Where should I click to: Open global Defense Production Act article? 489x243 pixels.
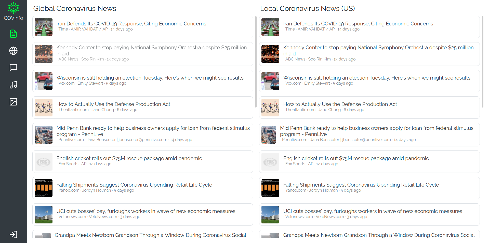pos(143,108)
